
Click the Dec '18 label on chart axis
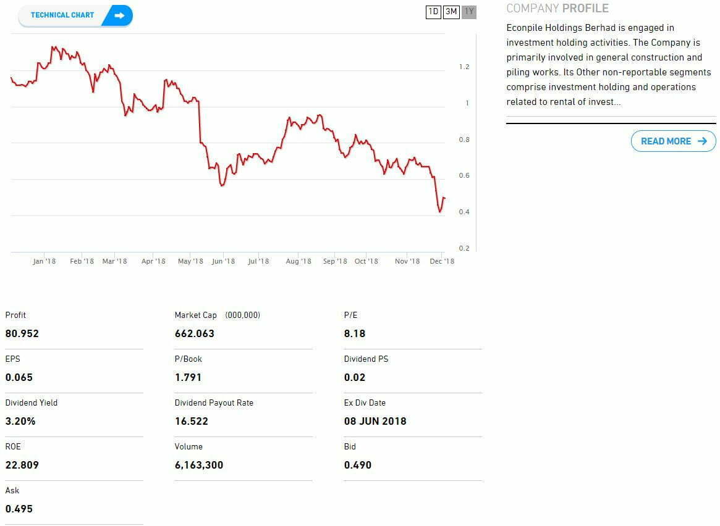pyautogui.click(x=442, y=261)
